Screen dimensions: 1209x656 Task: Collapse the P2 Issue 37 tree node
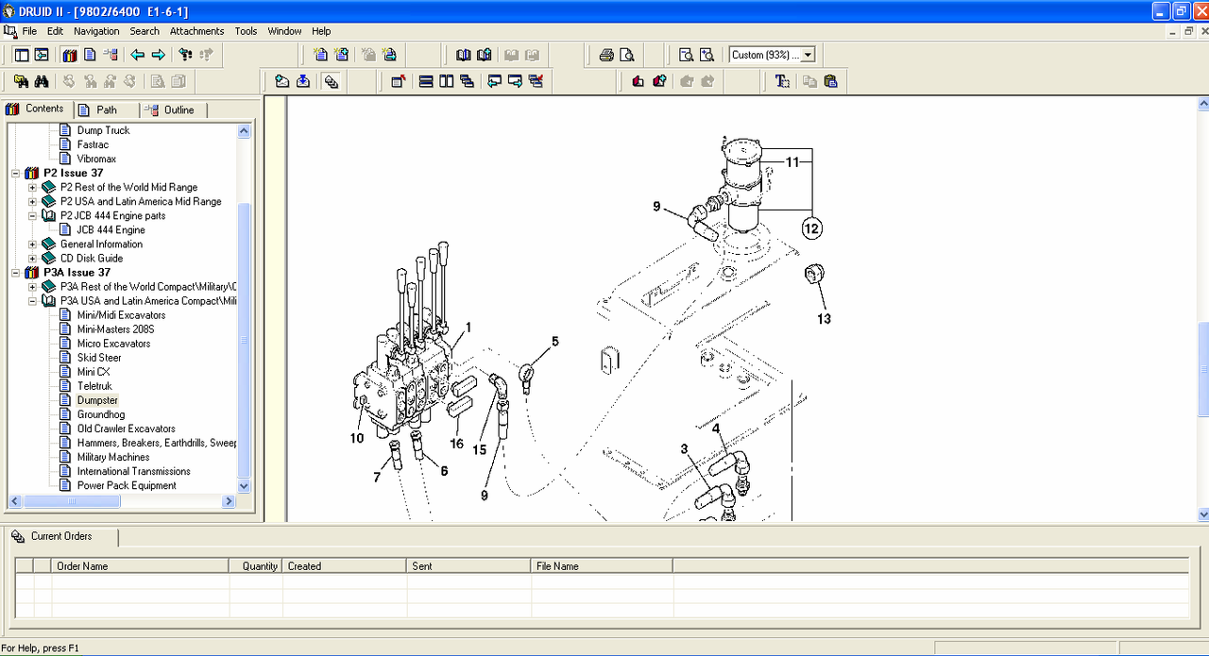[15, 174]
